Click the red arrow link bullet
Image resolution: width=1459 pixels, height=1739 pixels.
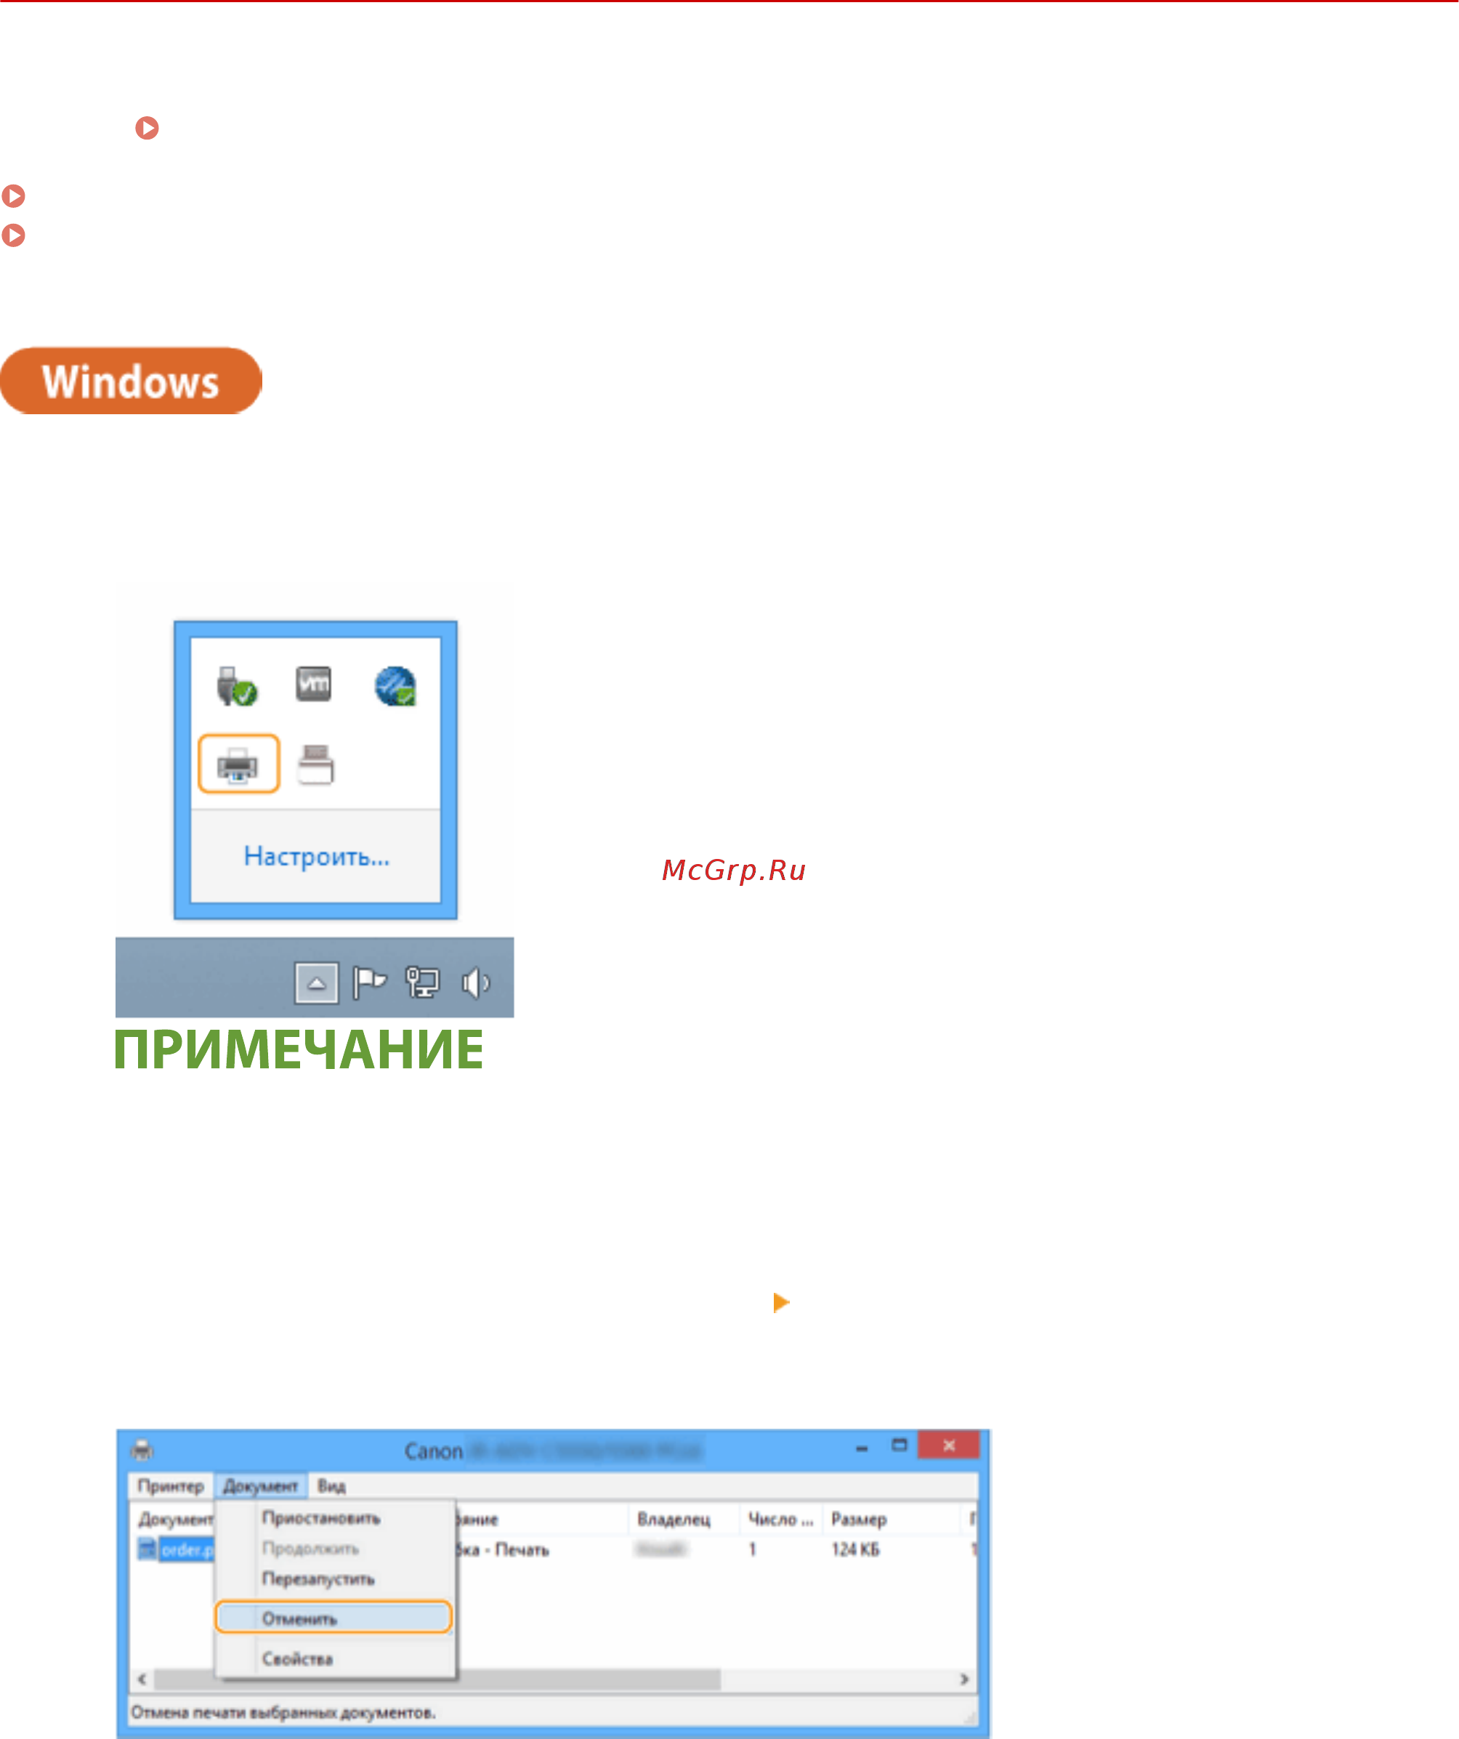(147, 129)
